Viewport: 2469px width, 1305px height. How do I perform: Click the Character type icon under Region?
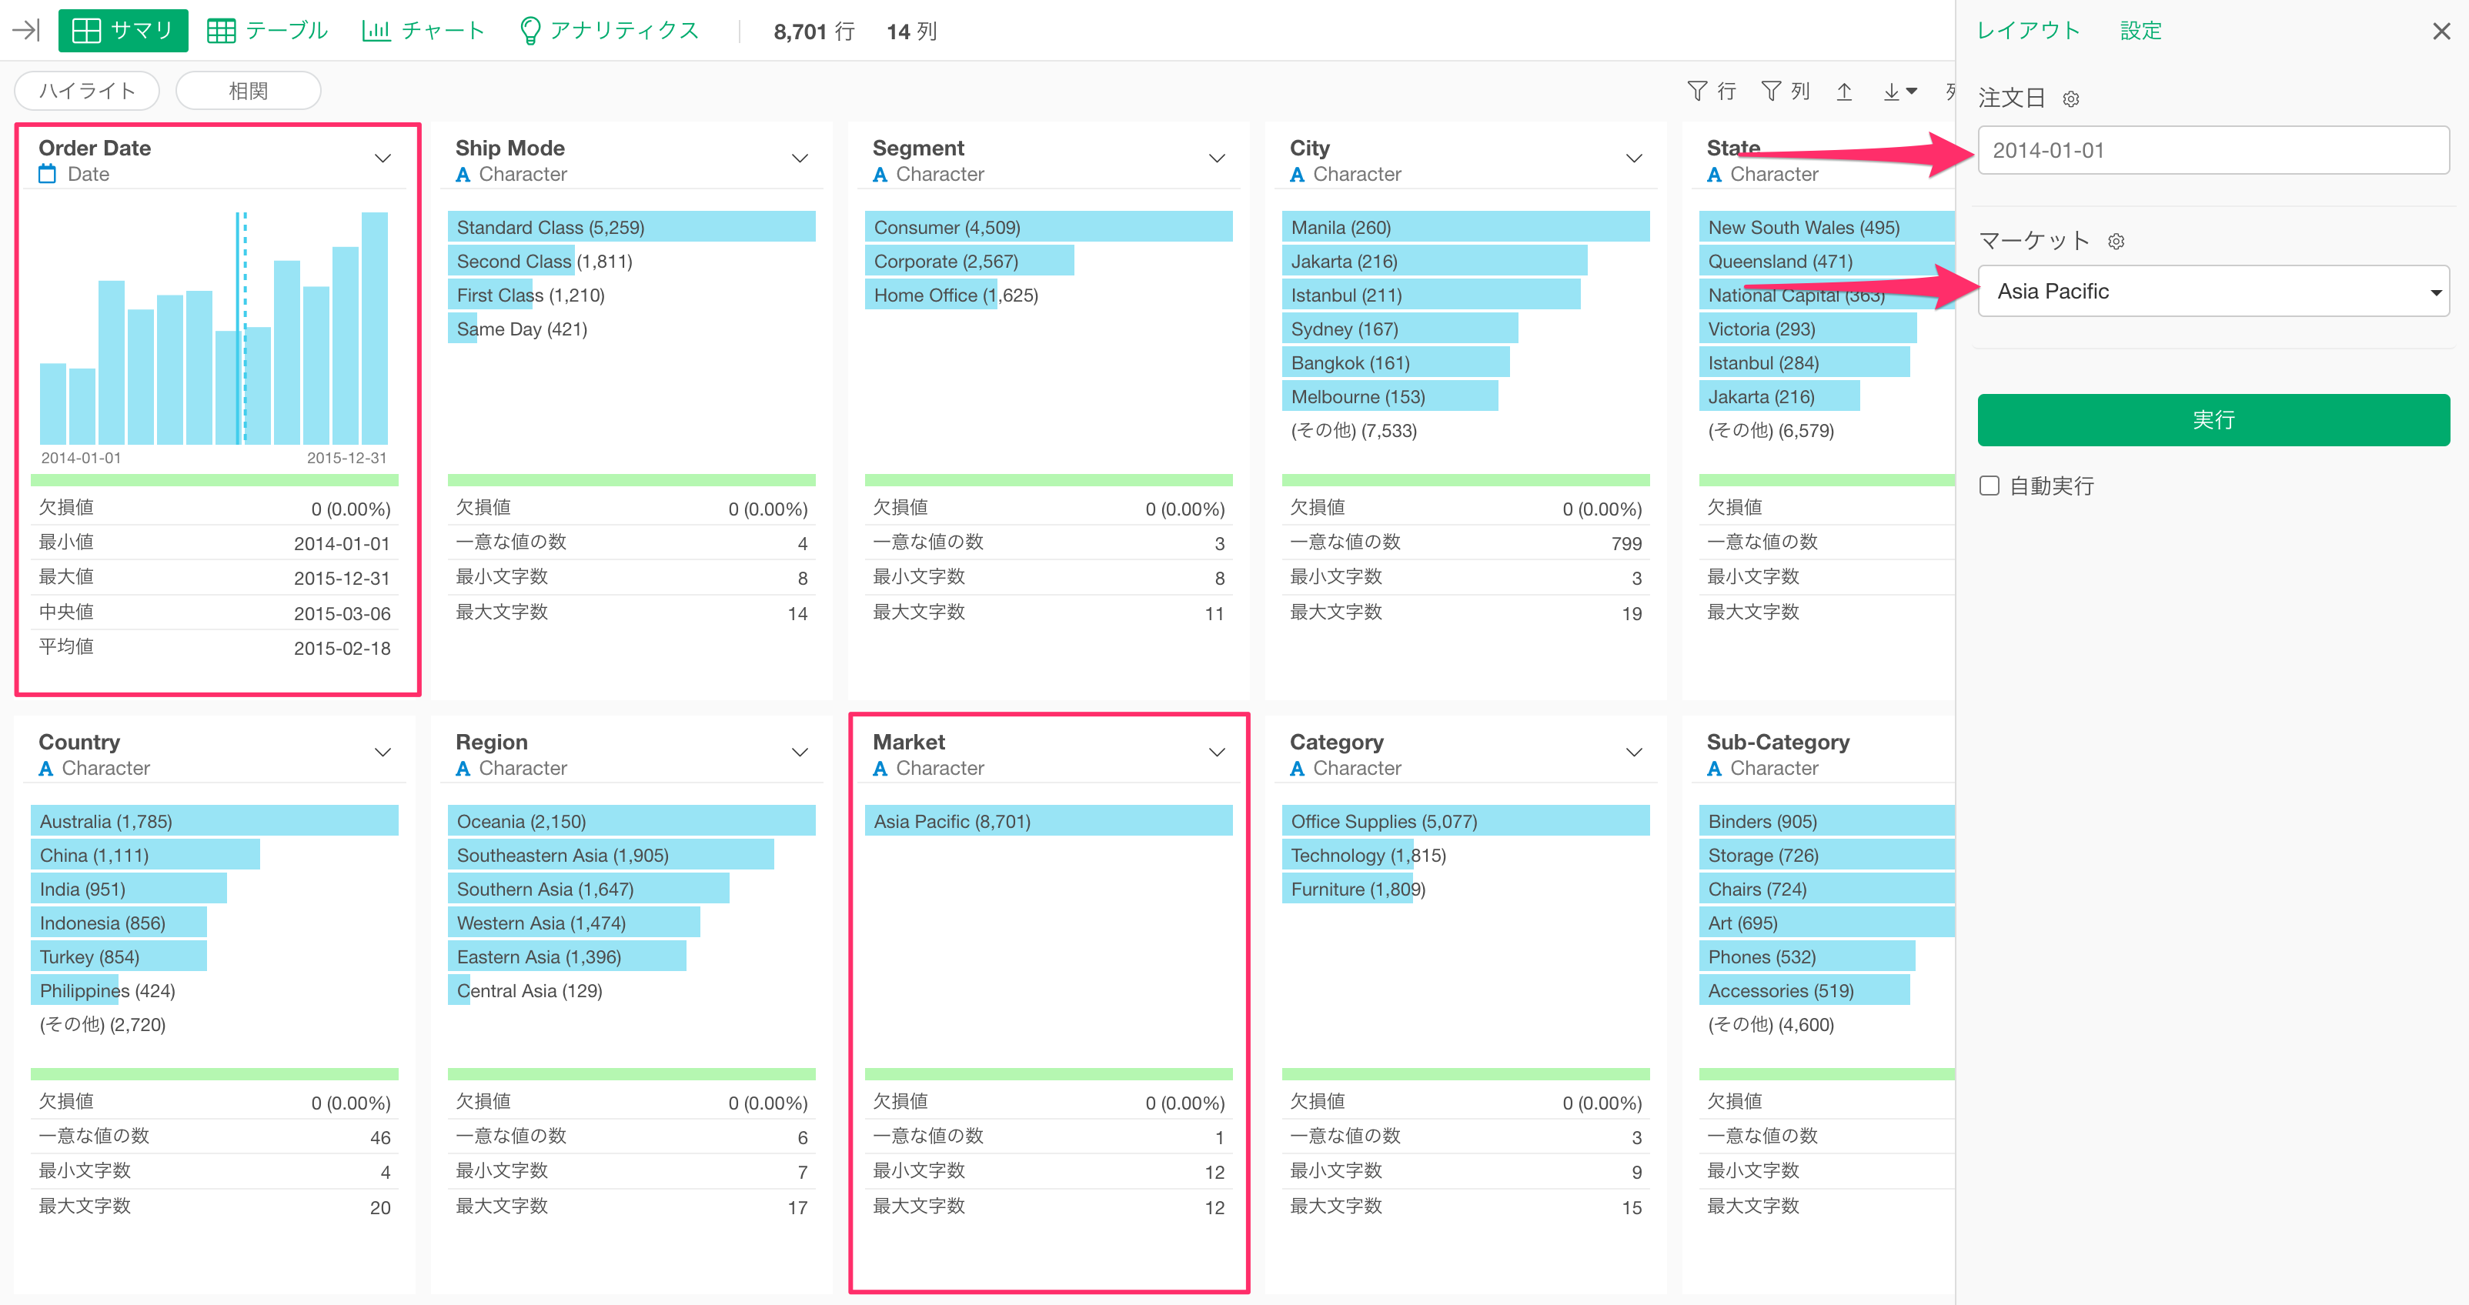[463, 769]
